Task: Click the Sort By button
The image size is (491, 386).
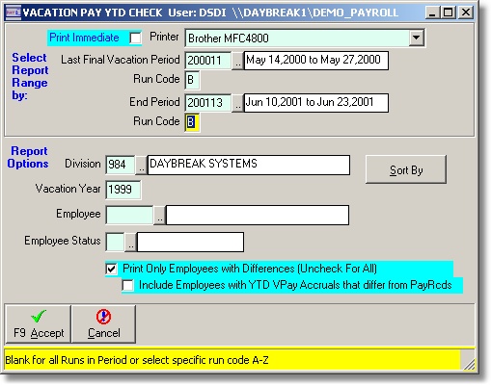Action: tap(406, 169)
